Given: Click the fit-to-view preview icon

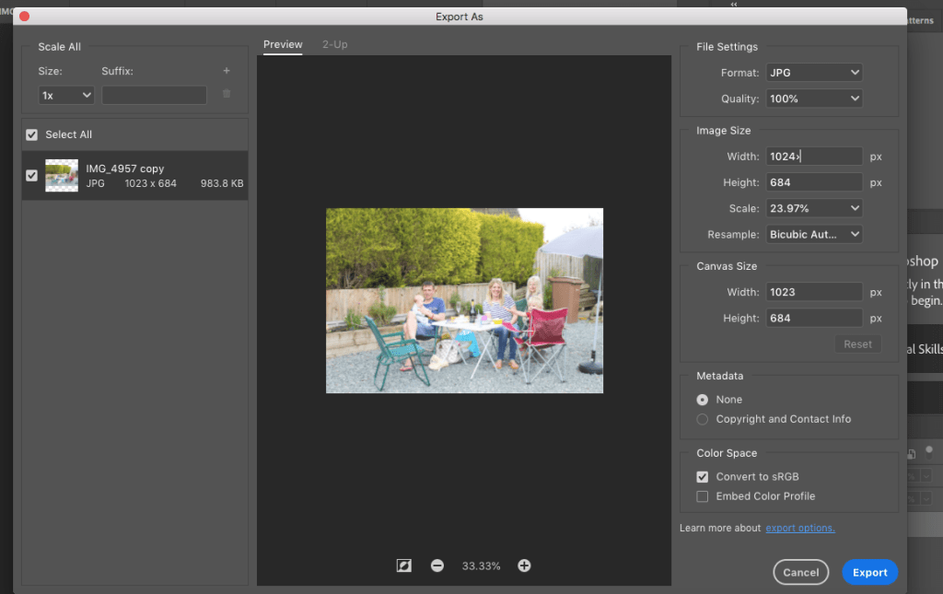Looking at the screenshot, I should pos(403,565).
